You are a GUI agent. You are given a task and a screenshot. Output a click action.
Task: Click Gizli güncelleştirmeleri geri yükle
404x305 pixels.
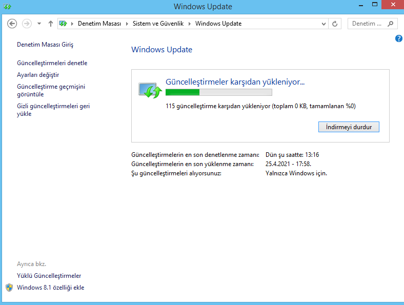53,110
